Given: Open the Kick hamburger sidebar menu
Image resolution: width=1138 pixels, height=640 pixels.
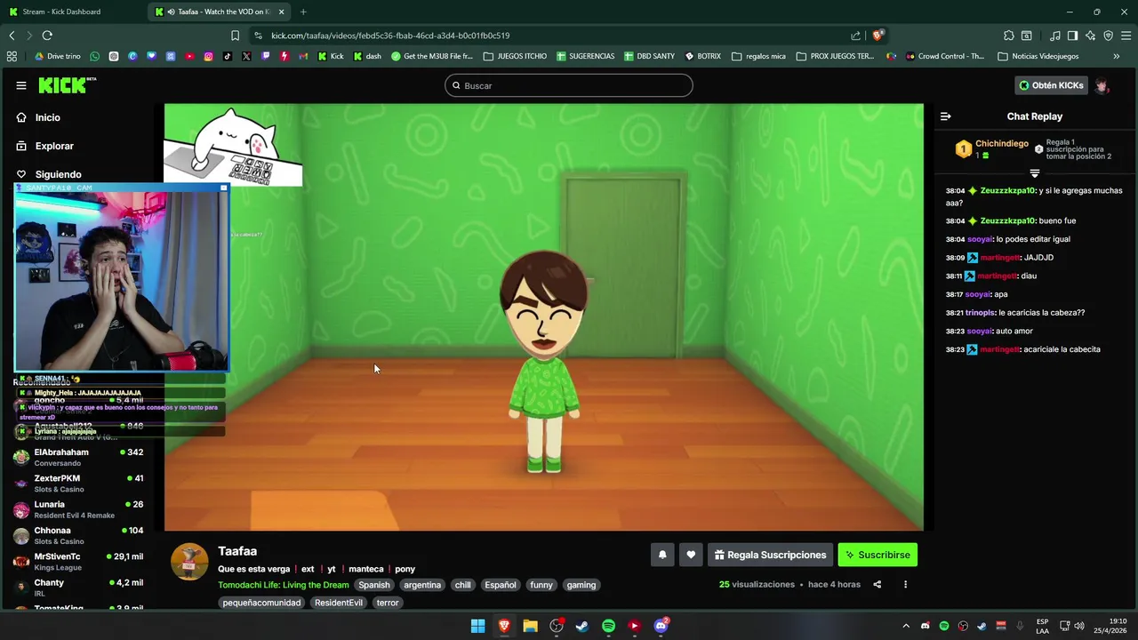Looking at the screenshot, I should (x=20, y=85).
